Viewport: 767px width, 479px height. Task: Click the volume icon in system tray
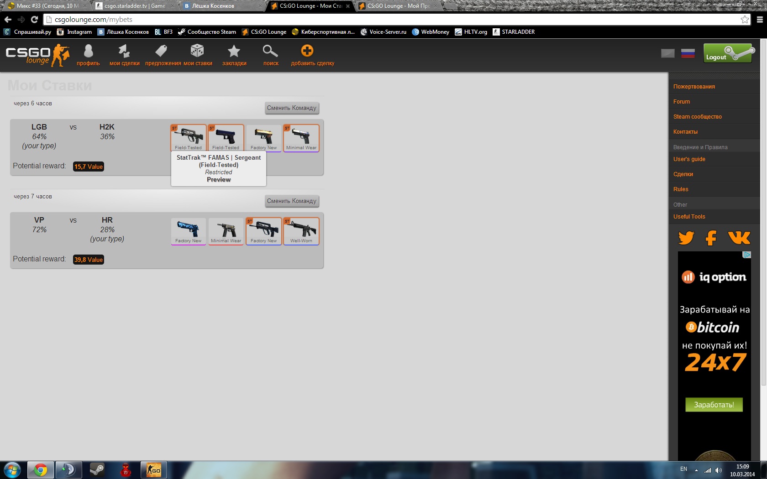pyautogui.click(x=719, y=470)
